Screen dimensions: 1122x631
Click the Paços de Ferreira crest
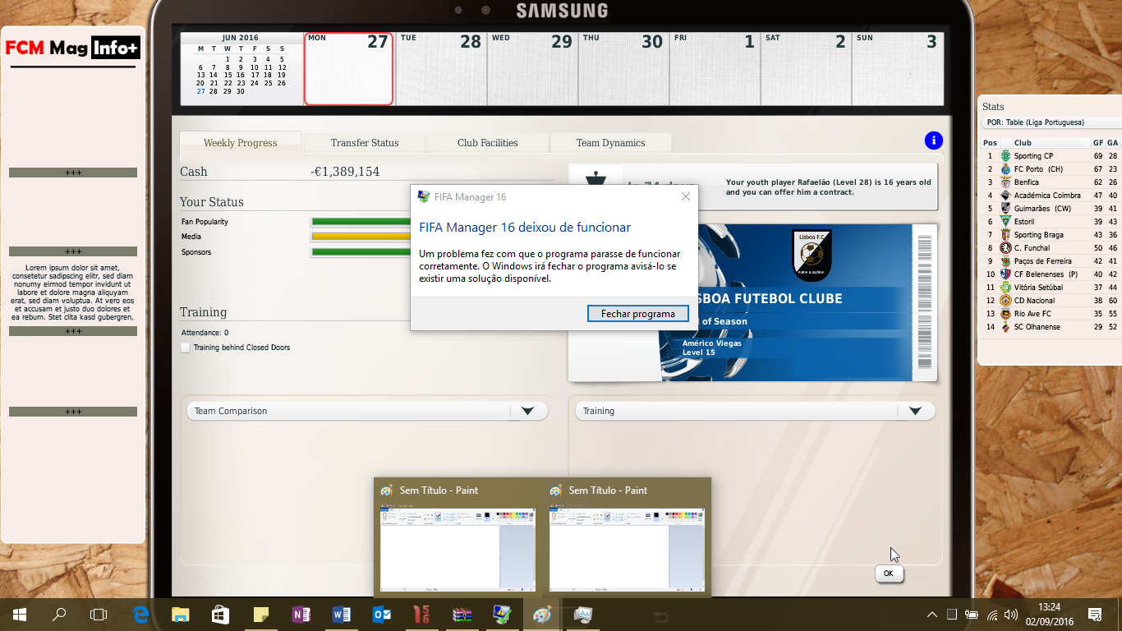click(1005, 260)
